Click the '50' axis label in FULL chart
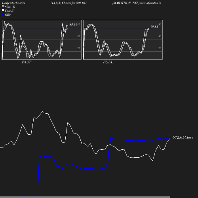The width and height of the screenshot is (198, 198). tap(160, 36)
